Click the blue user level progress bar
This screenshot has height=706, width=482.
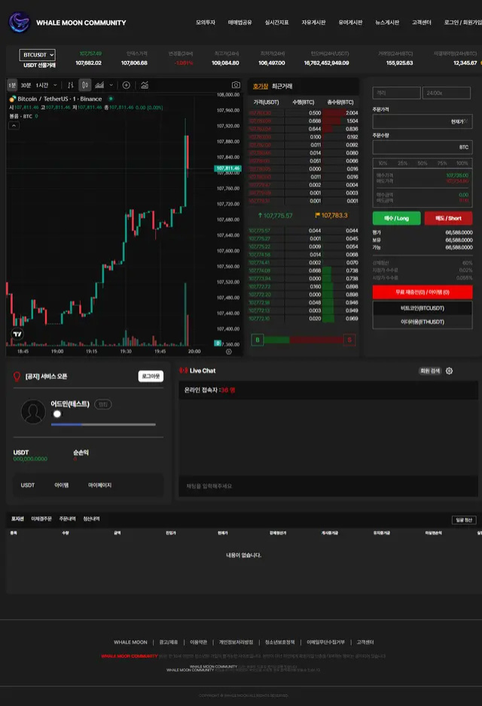click(103, 424)
